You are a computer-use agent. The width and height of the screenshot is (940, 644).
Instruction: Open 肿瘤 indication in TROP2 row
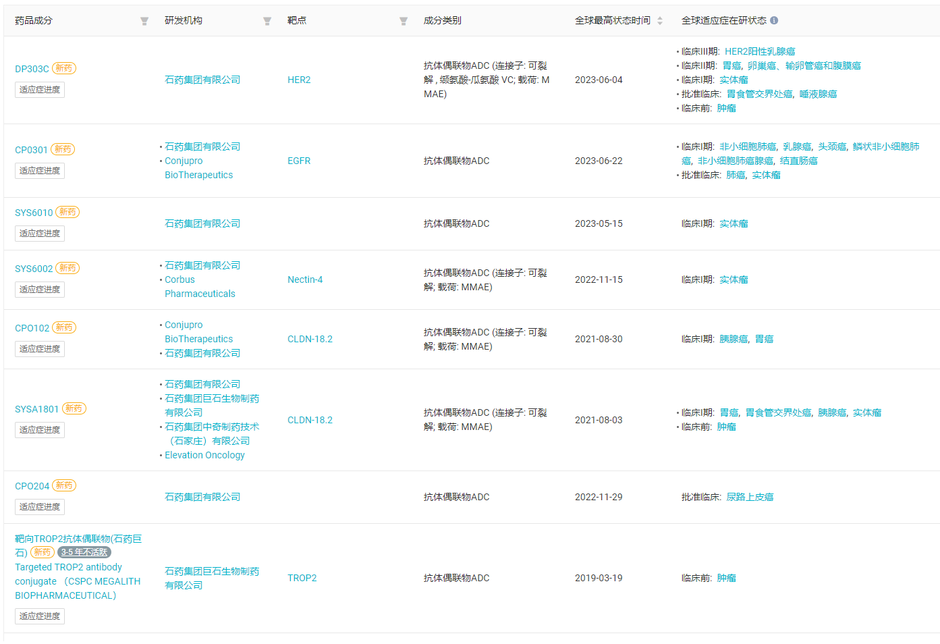(x=726, y=578)
